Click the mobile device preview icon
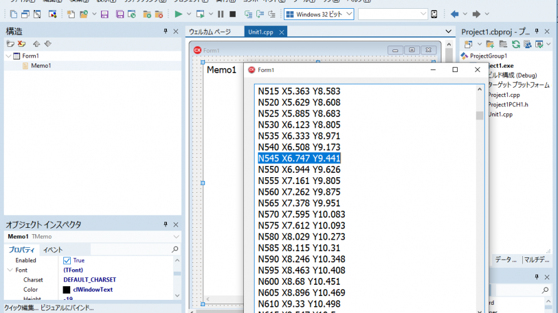Screen dimensions: 558x313 (434, 14)
